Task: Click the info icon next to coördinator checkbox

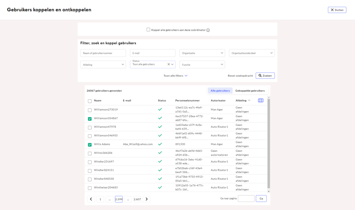Action: point(208,30)
